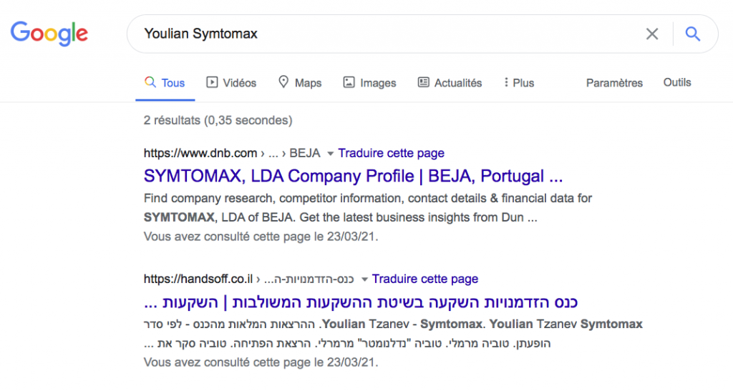
Task: Click the Google logo
Action: [x=49, y=34]
